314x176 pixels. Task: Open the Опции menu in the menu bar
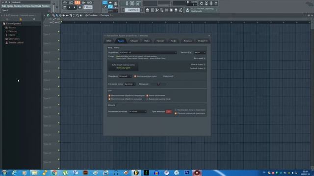point(38,6)
